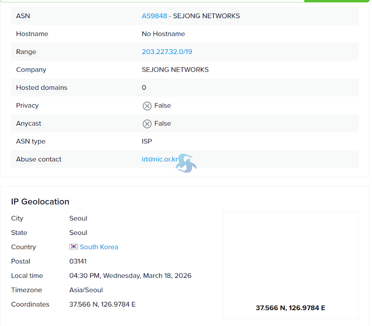Click the local time value

pos(130,276)
